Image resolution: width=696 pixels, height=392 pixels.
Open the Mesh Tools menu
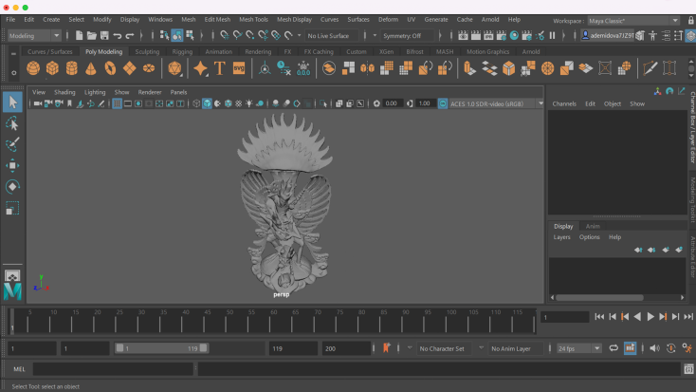click(253, 19)
